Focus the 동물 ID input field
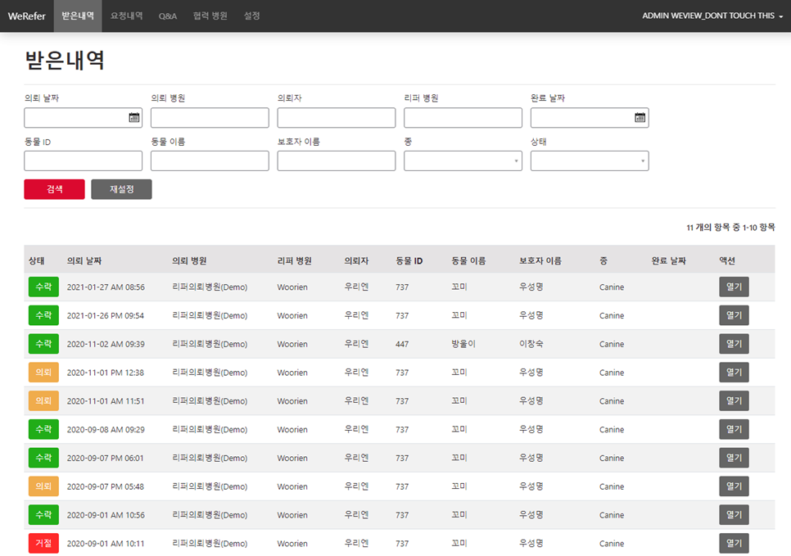 pyautogui.click(x=84, y=161)
